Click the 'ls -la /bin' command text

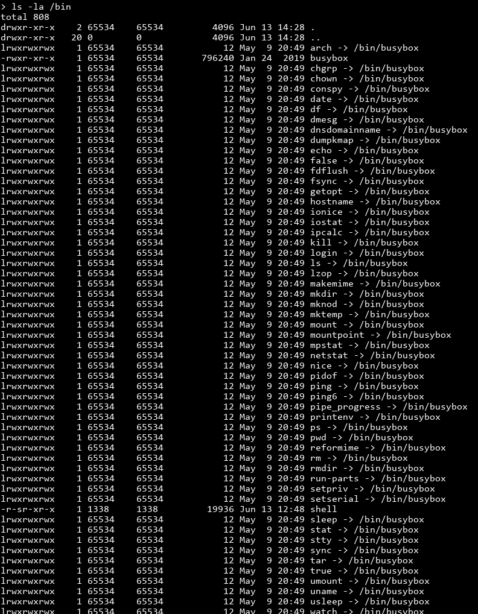point(41,7)
